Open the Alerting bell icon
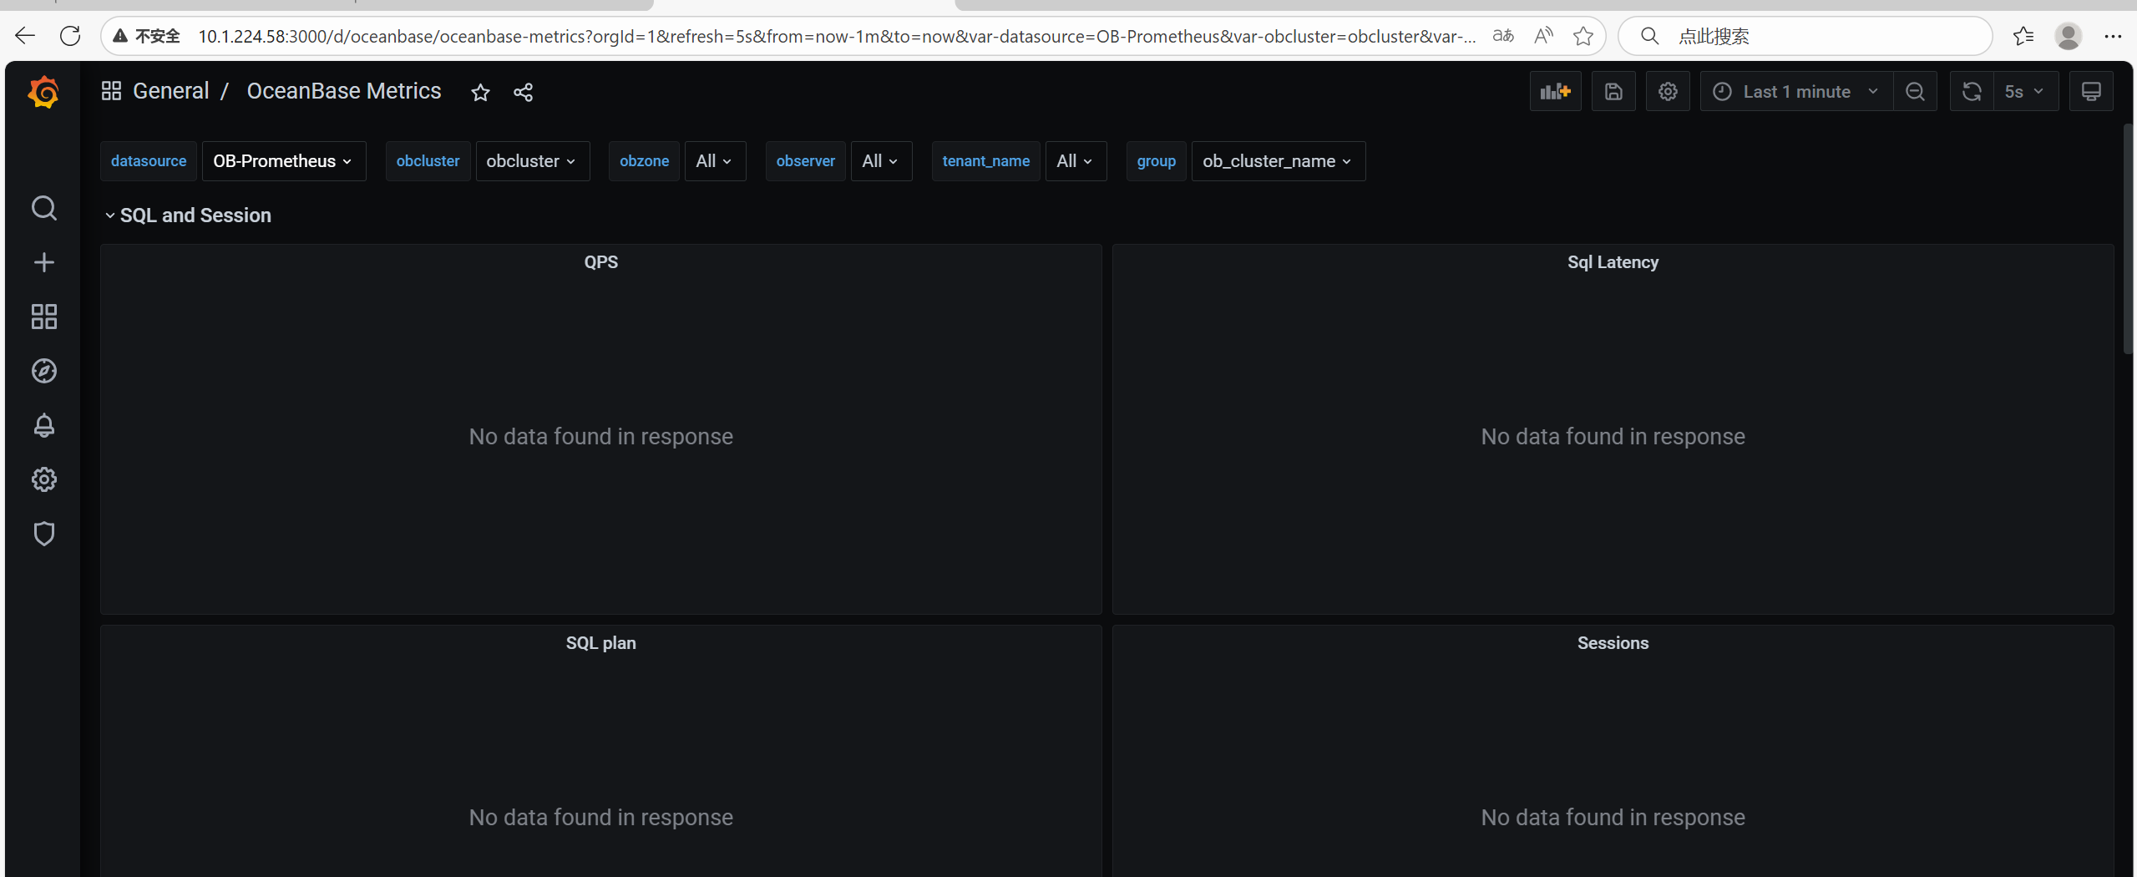The image size is (2137, 877). tap(43, 425)
